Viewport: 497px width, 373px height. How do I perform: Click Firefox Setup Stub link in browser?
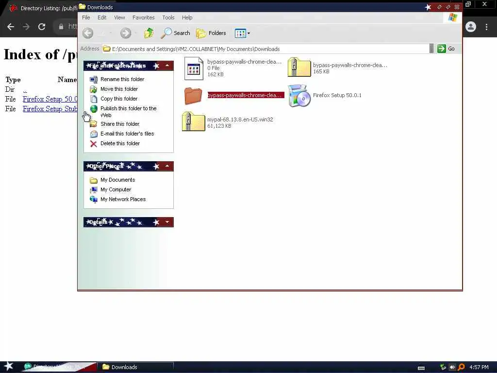pyautogui.click(x=50, y=109)
